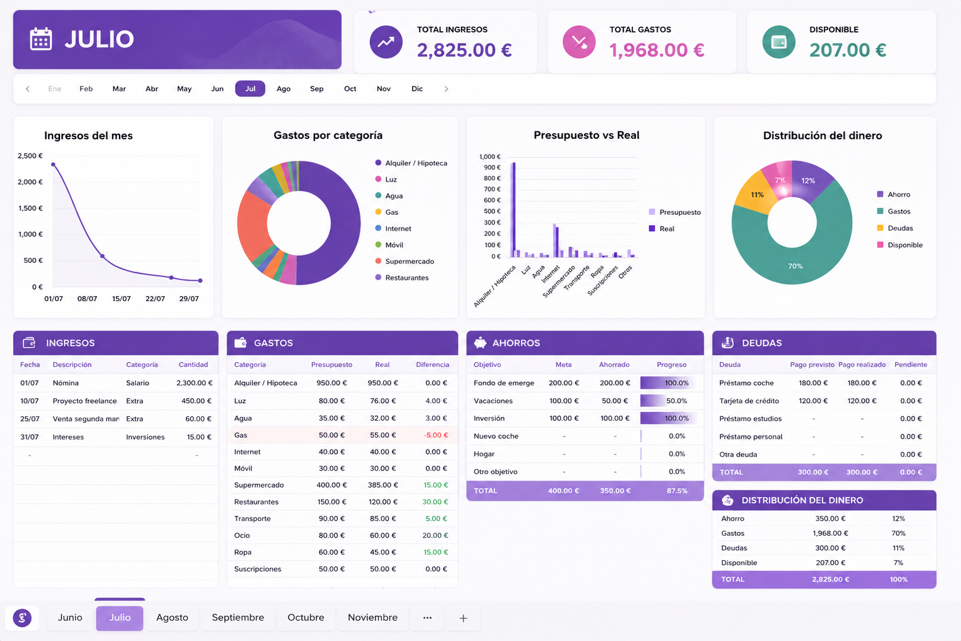961x641 pixels.
Task: Open the app logo button in bottom bar
Action: [x=22, y=618]
